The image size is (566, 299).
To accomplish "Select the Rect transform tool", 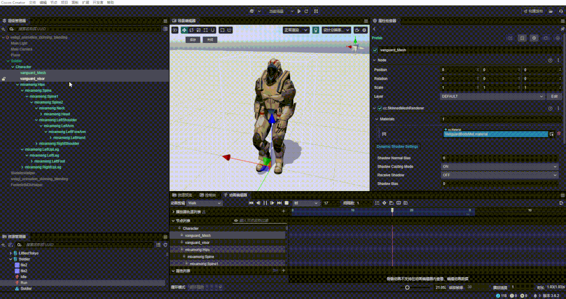I will 206,30.
